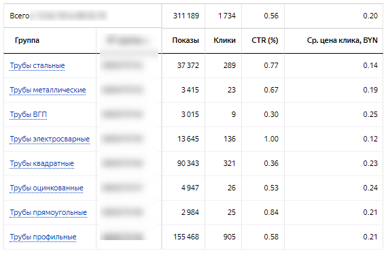
Task: Click the Ср. цена клика, BYN header
Action: (x=342, y=40)
